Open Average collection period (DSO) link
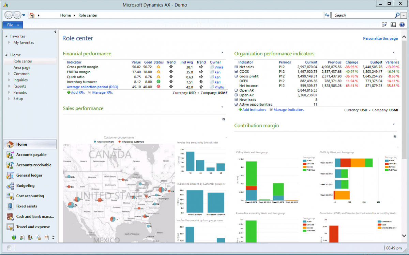This screenshot has width=409, height=255. click(x=92, y=87)
